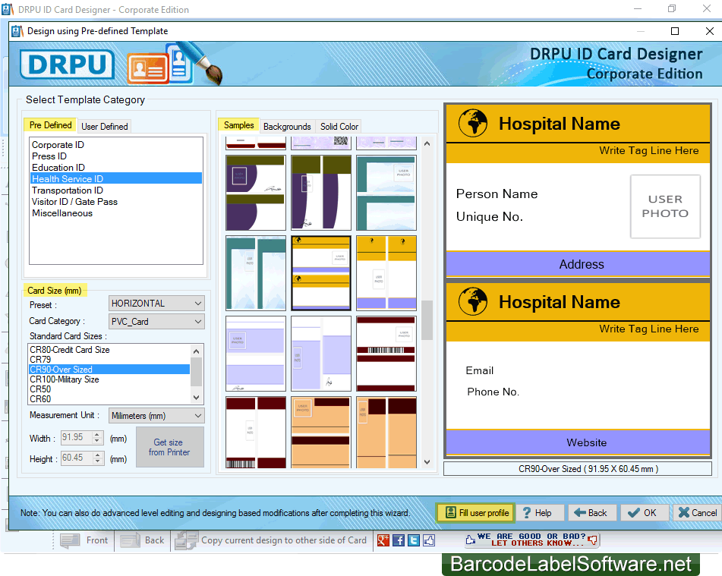Go Back to previous wizard step
This screenshot has height=576, width=722.
591,512
